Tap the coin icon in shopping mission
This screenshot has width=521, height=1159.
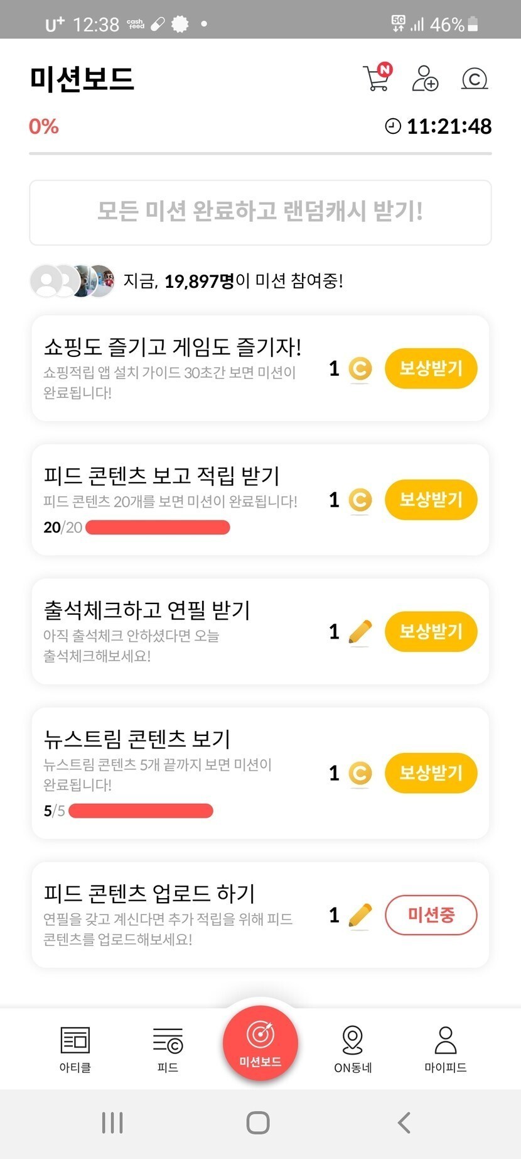pyautogui.click(x=360, y=369)
